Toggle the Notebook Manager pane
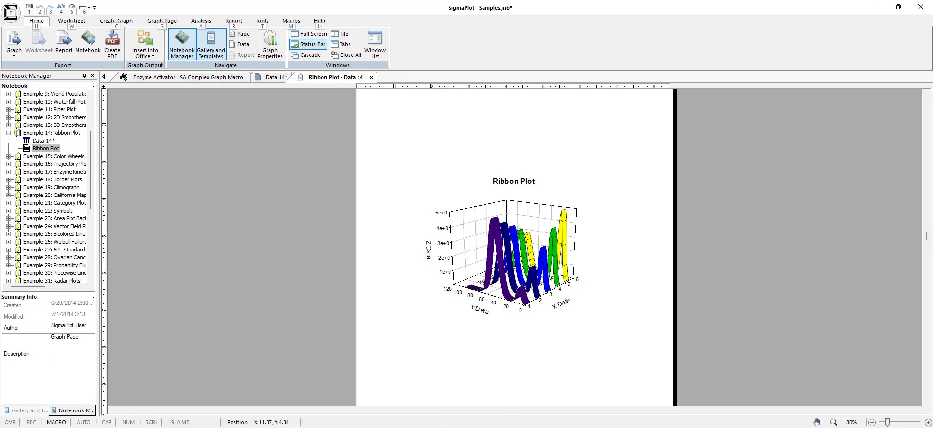The width and height of the screenshot is (933, 428). tap(182, 44)
